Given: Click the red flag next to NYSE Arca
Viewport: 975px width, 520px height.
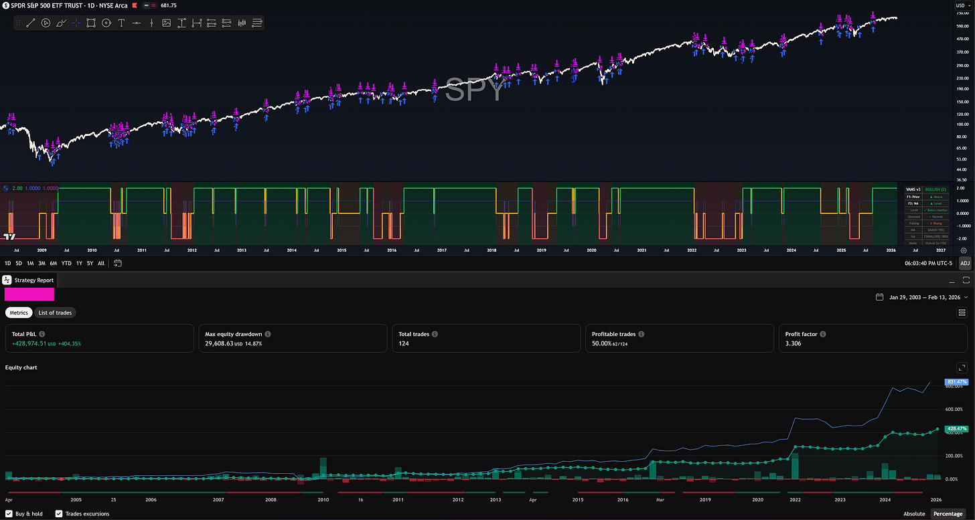Looking at the screenshot, I should (135, 5).
